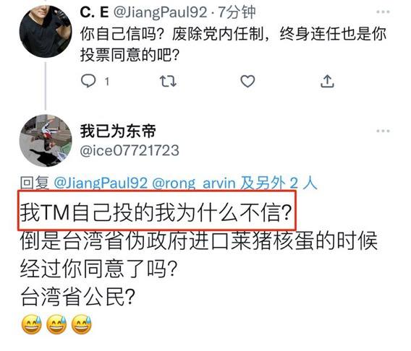This screenshot has height=351, width=411.
Task: Click the @rong_arvin mention link
Action: (194, 183)
